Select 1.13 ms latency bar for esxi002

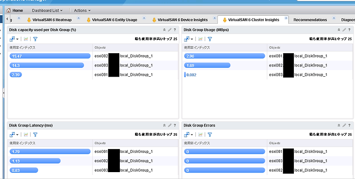tap(35, 161)
